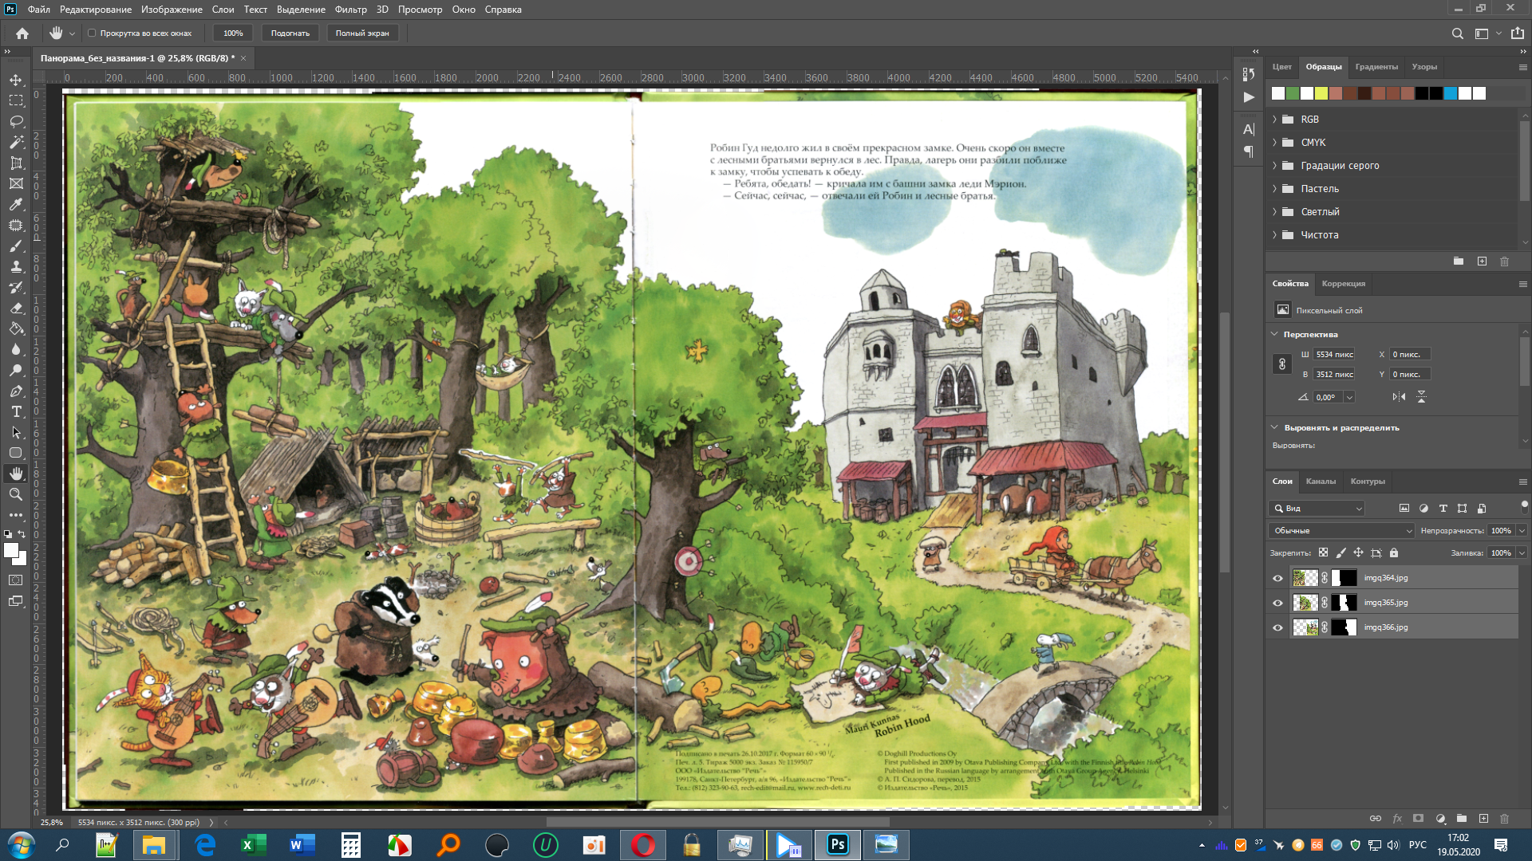Viewport: 1532px width, 861px height.
Task: Switch to the Градиенты tab
Action: (1376, 67)
